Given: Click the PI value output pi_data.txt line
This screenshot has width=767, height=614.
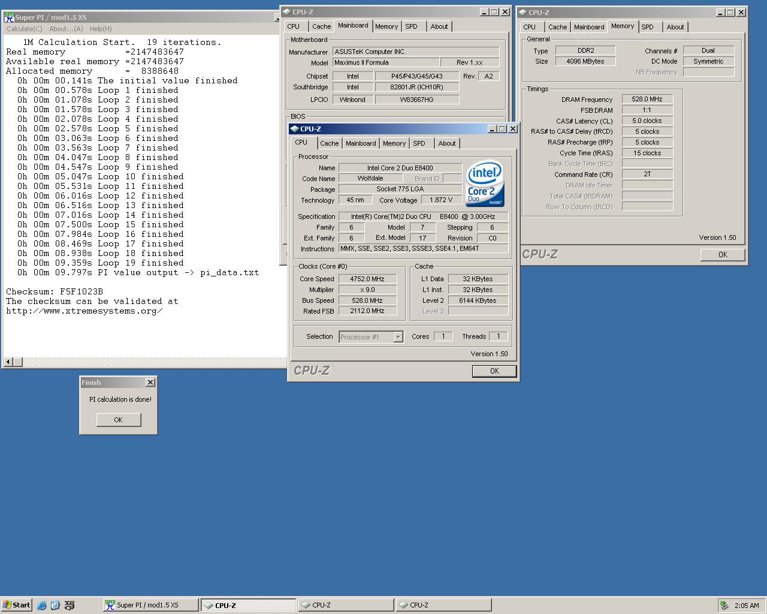Looking at the screenshot, I should point(138,273).
